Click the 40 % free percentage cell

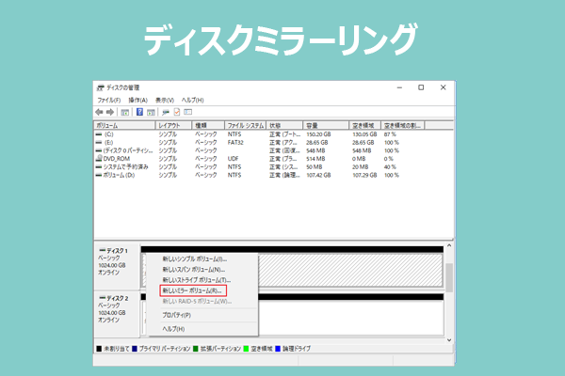pyautogui.click(x=390, y=167)
